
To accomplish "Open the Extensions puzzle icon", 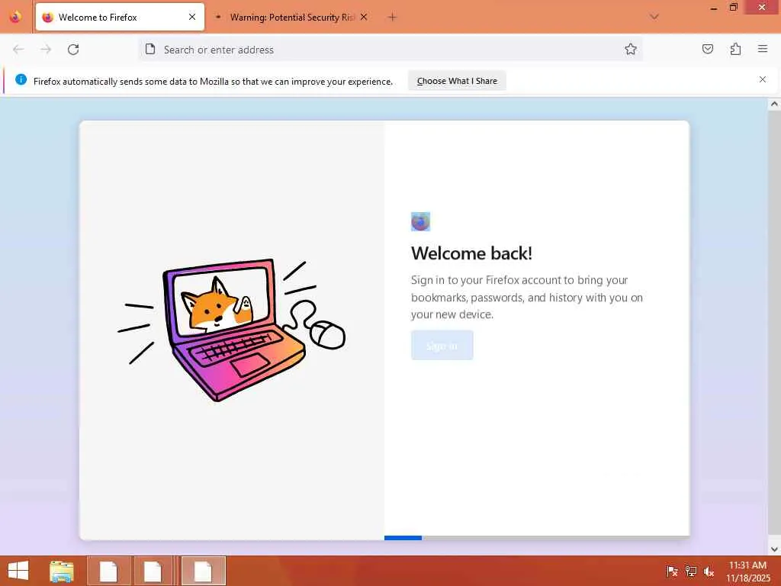I will tap(735, 49).
